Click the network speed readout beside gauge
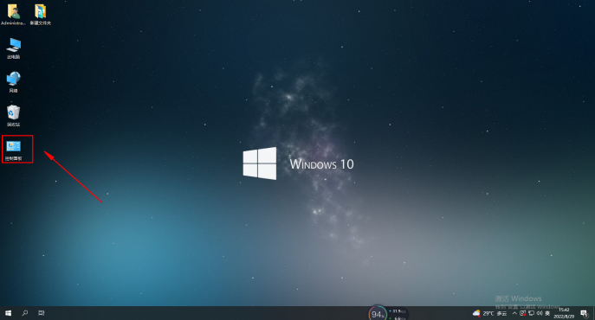Screen dimensions: 595x320 (x=398, y=314)
